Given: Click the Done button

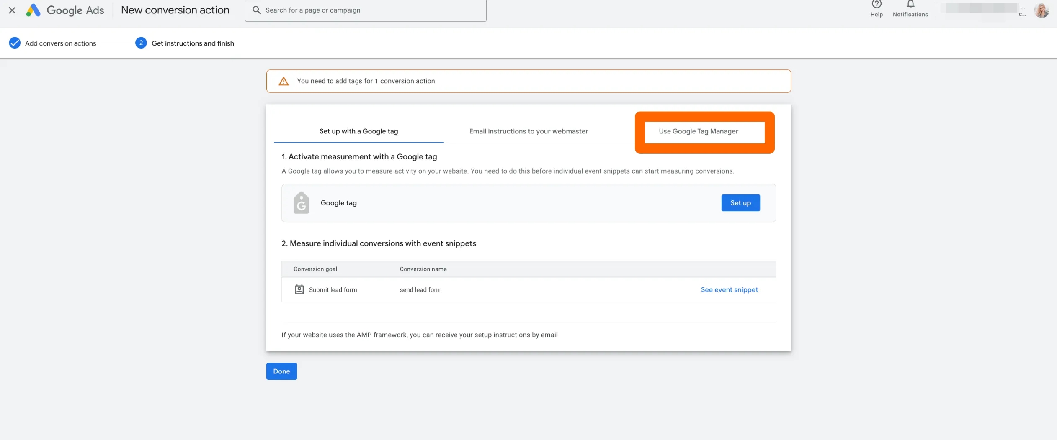Looking at the screenshot, I should (x=281, y=371).
